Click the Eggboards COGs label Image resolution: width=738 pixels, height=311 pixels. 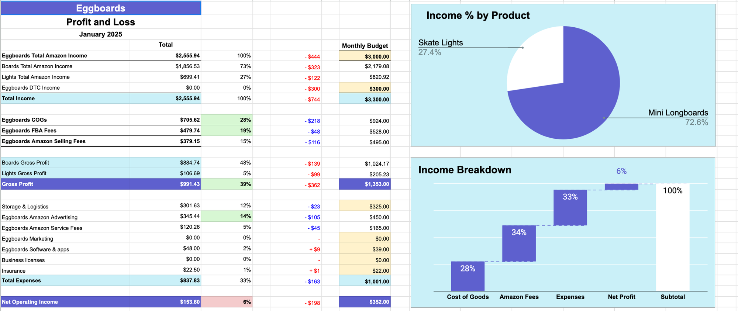[x=24, y=120]
